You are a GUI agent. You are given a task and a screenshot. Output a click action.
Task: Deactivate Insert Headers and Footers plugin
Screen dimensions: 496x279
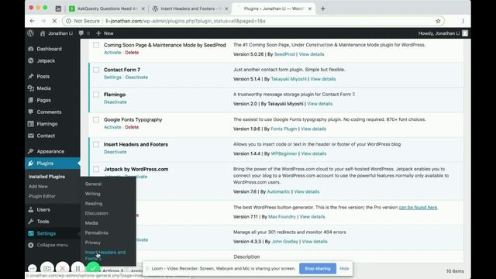coord(115,152)
